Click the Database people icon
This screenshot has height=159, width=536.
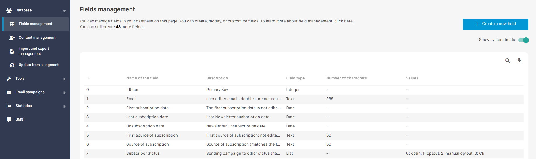coord(9,10)
